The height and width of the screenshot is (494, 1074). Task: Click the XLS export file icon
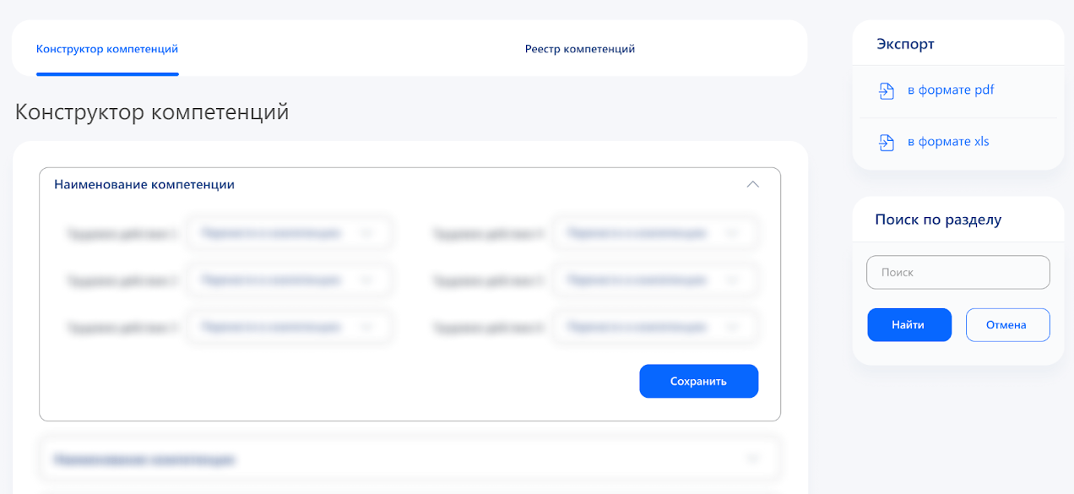pyautogui.click(x=886, y=142)
